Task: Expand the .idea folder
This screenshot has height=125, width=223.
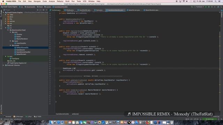Action: pos(6,15)
